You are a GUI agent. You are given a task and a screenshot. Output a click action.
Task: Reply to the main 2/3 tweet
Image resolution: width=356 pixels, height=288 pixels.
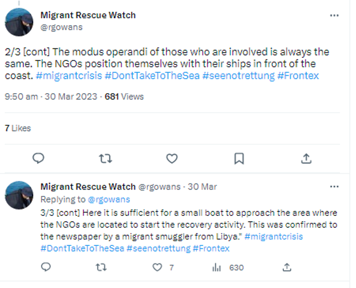(x=38, y=158)
